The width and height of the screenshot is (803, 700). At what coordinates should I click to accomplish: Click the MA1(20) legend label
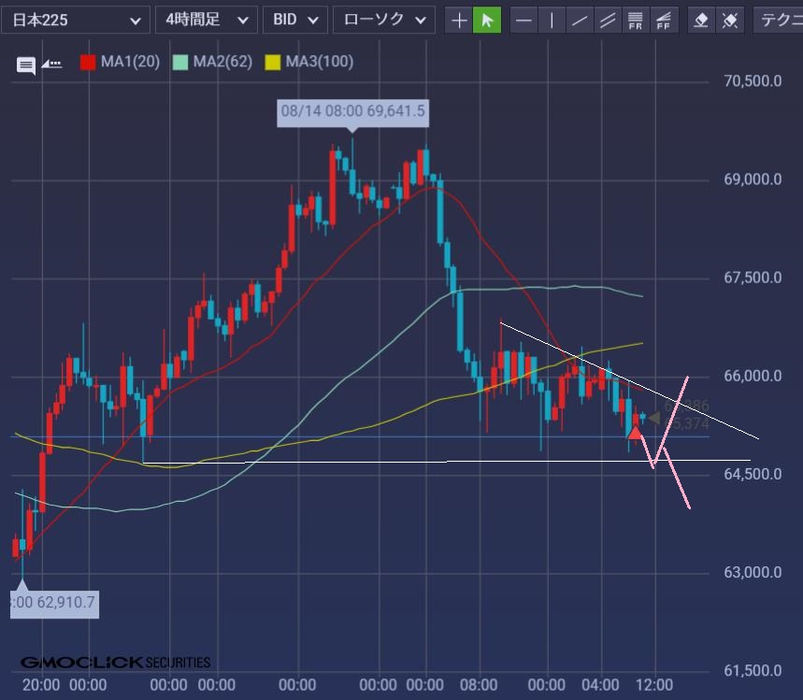[130, 62]
